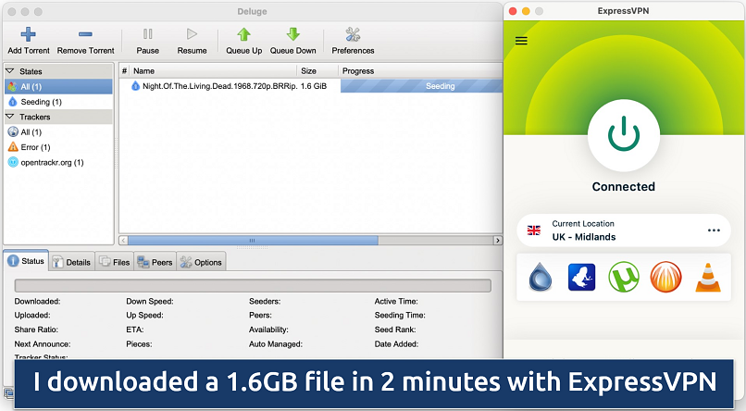
Task: Open the ExpressVPN hamburger menu
Action: (521, 41)
